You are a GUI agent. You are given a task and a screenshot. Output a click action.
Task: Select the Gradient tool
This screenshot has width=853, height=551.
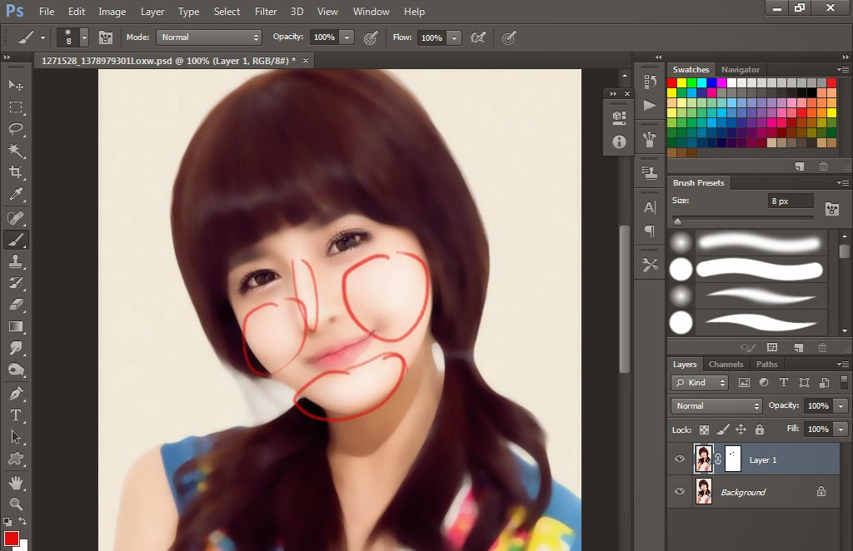(16, 326)
